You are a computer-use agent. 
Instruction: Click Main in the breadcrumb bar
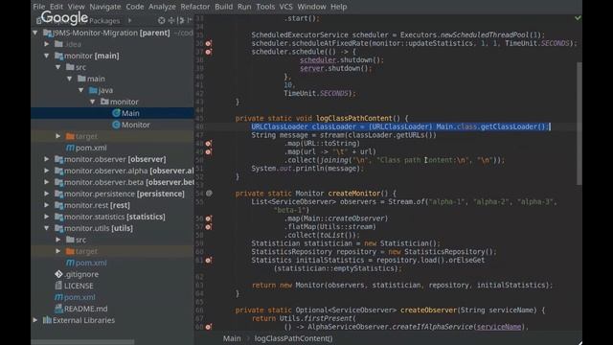[232, 338]
